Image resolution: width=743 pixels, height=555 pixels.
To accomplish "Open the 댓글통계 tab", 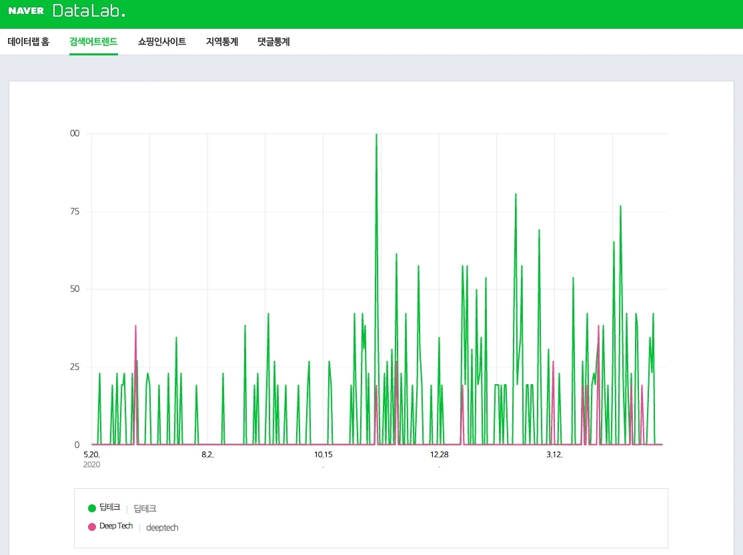I will [274, 42].
